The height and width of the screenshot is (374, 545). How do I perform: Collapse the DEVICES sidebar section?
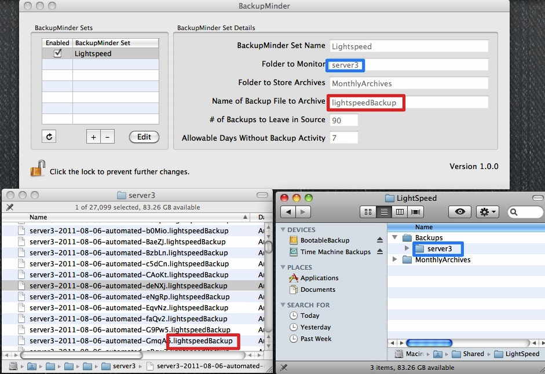coord(283,229)
